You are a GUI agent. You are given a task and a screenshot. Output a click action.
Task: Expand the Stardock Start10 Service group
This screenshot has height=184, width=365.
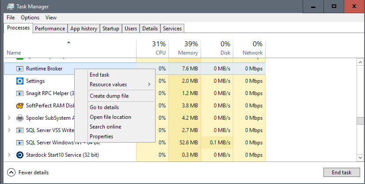coord(9,155)
